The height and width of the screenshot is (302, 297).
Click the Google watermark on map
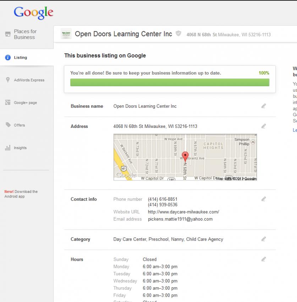tap(126, 175)
